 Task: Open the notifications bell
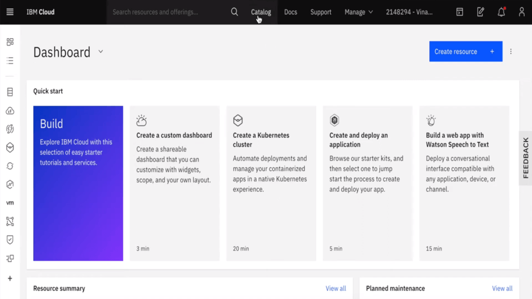pos(501,12)
